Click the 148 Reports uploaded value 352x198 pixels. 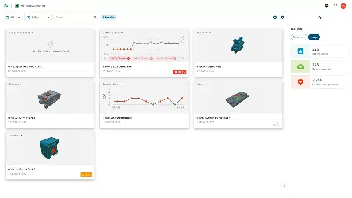coord(315,65)
